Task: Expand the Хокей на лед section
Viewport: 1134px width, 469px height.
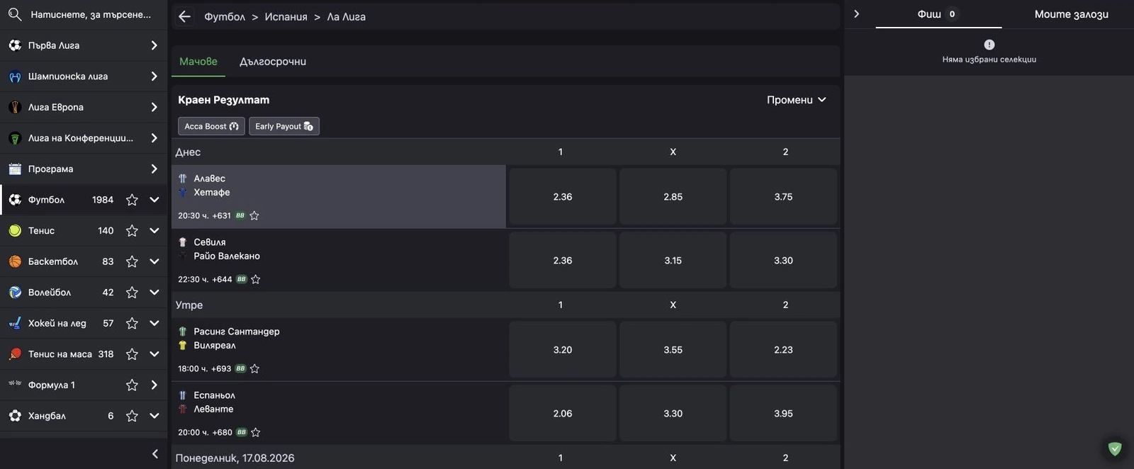Action: click(155, 323)
